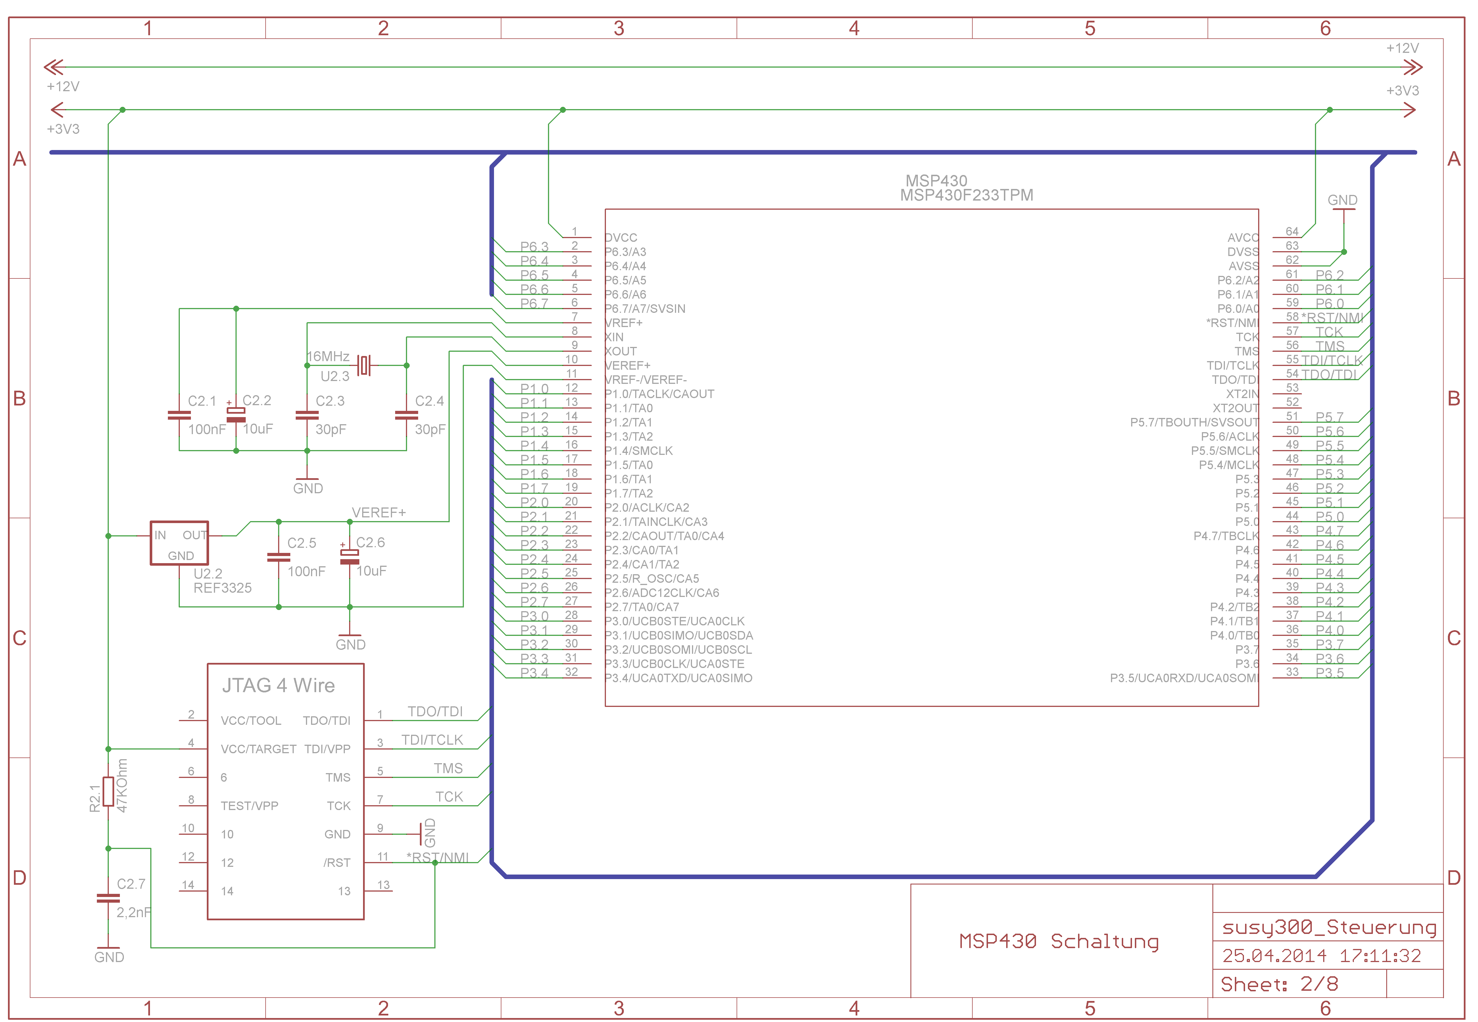Click the 16MHz crystal frequency label
The height and width of the screenshot is (1022, 1478).
(x=328, y=356)
